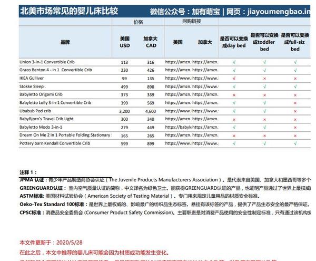Click the '是否可以变换成day bed' column header
The width and height of the screenshot is (316, 261).
(234, 42)
